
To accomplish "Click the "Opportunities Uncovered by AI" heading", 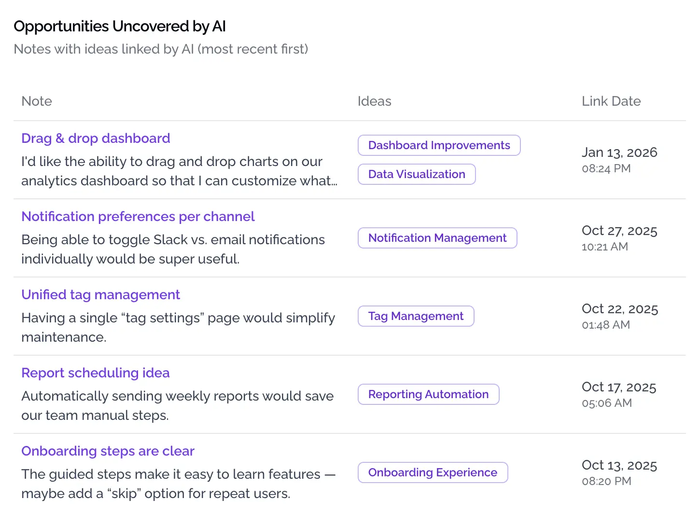I will tap(120, 26).
